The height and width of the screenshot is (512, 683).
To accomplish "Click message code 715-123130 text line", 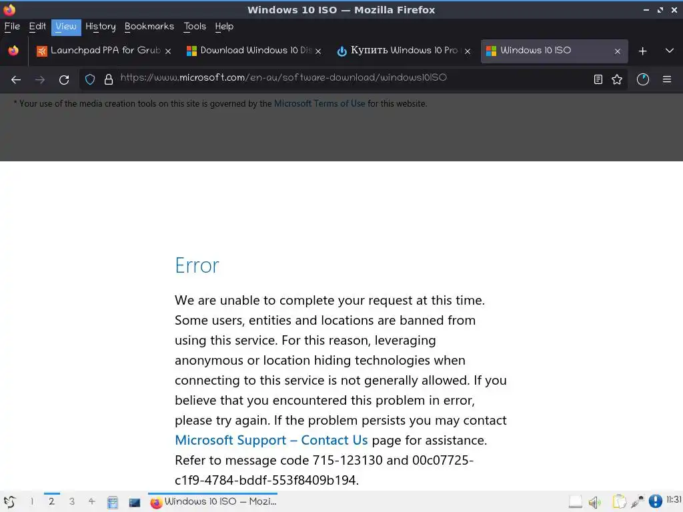I will 324,460.
